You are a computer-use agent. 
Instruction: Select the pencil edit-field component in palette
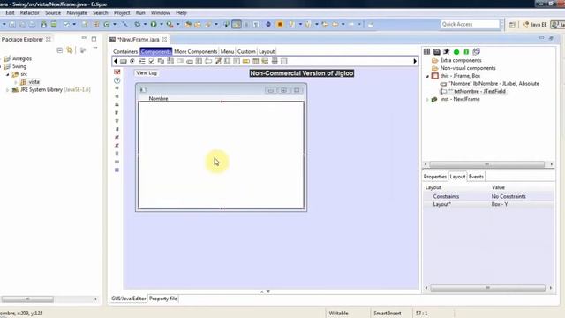point(218,61)
